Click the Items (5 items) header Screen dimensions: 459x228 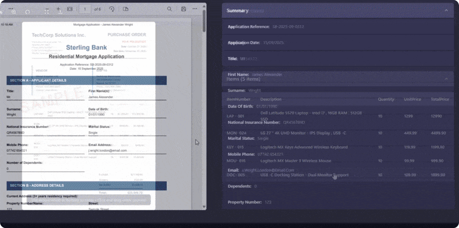click(x=338, y=79)
